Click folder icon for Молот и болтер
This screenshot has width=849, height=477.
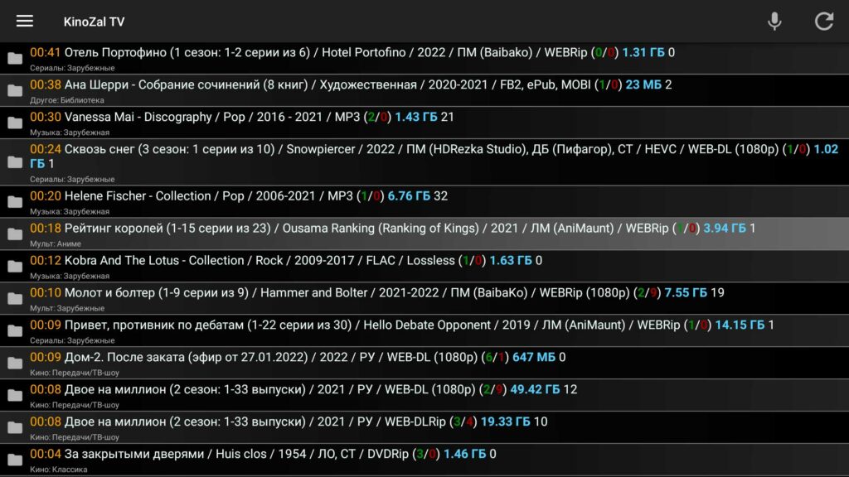15,298
